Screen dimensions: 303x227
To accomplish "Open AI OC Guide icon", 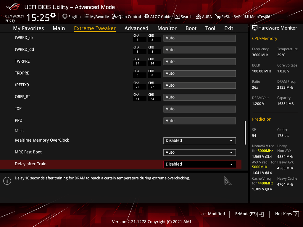I will [x=147, y=17].
